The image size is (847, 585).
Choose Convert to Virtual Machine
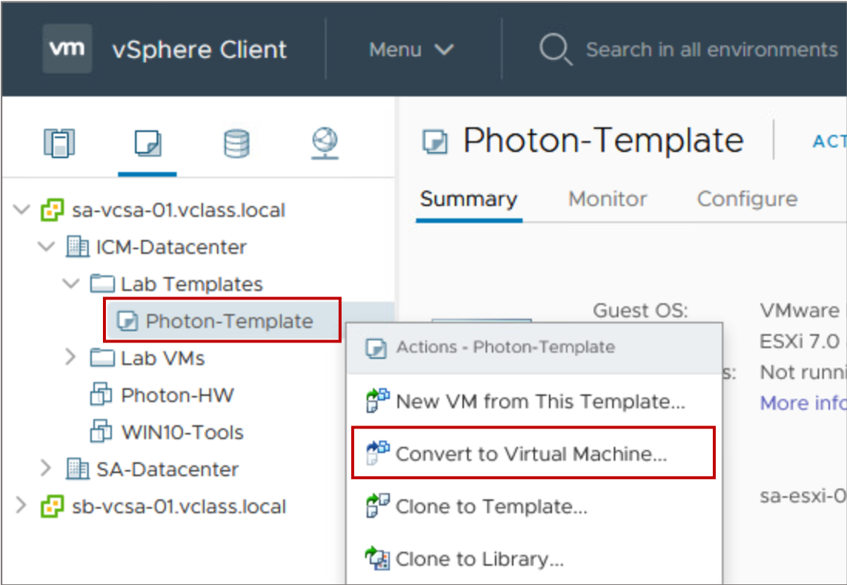point(534,453)
